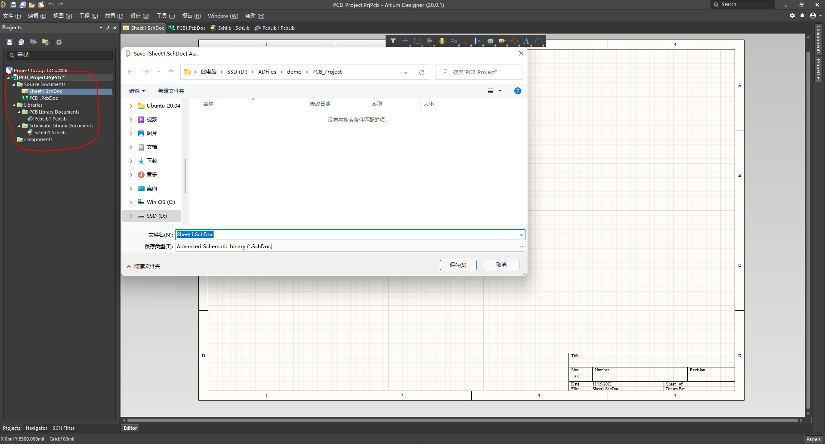The image size is (825, 444).
Task: Choose the dashed rectangle selection tool
Action: coord(417,41)
